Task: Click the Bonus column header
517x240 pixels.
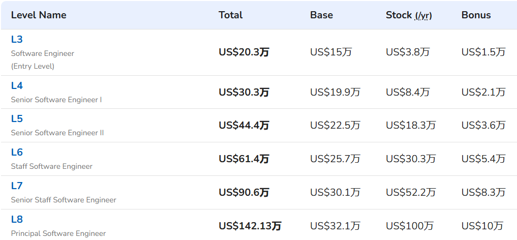Action: pyautogui.click(x=476, y=15)
